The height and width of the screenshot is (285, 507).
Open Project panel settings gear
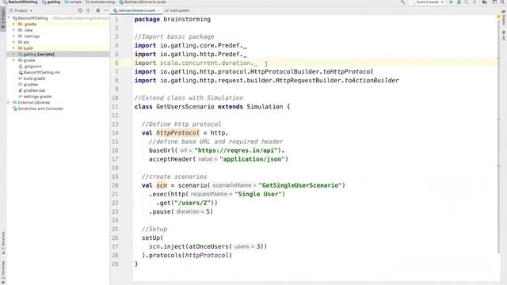coord(98,10)
